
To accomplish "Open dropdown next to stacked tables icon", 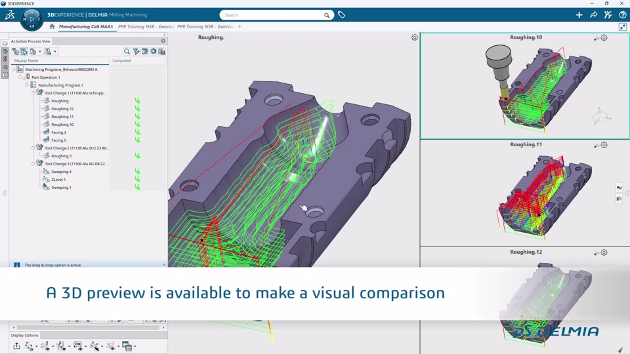I will click(135, 346).
